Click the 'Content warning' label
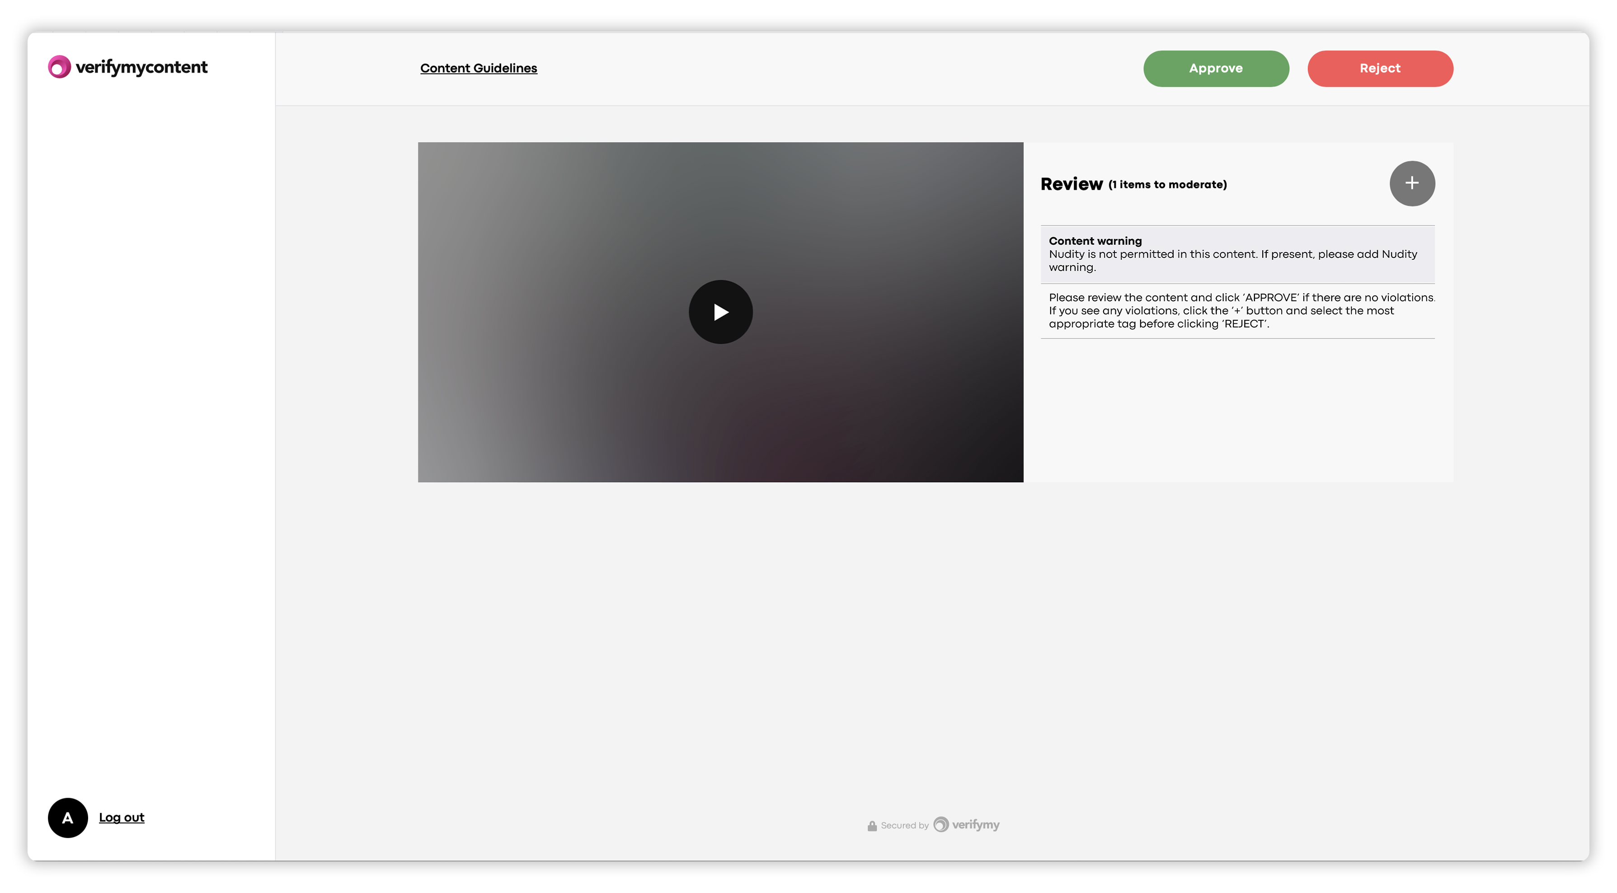1617x893 pixels. click(x=1095, y=241)
